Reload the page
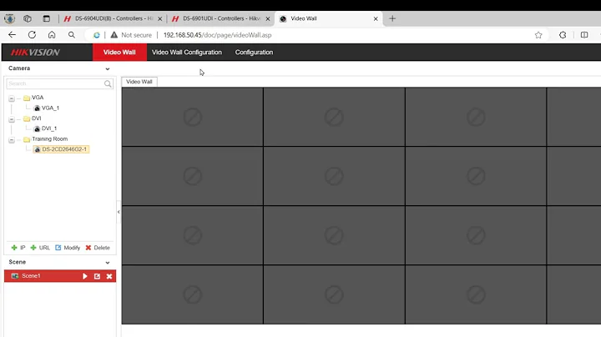601x337 pixels. coord(32,35)
